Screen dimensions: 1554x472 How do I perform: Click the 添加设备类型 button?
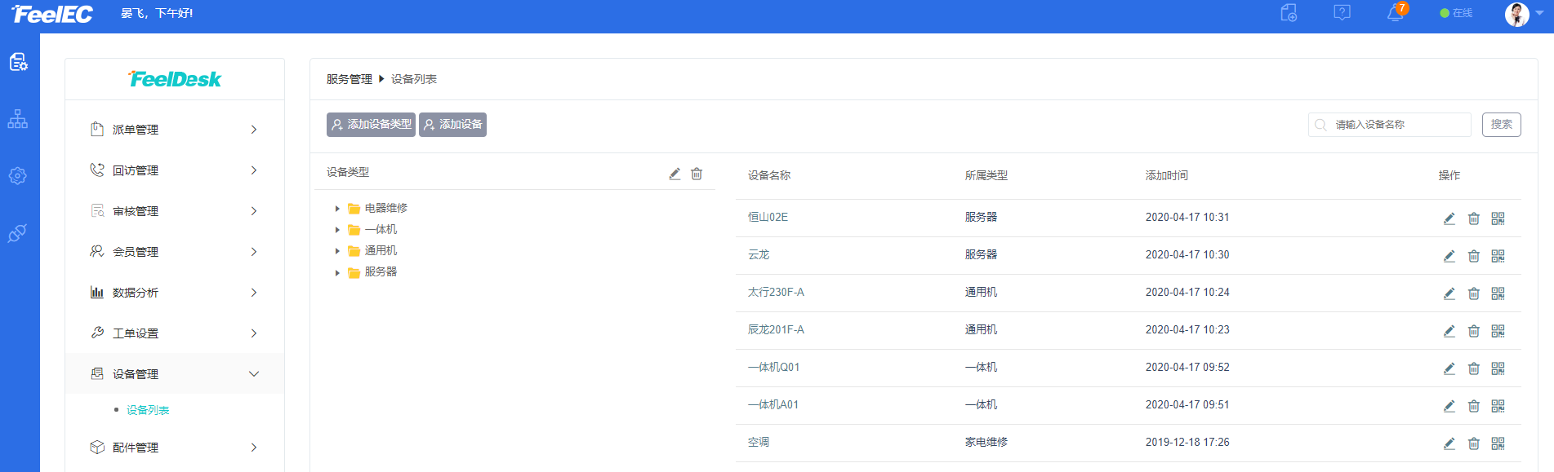coord(372,125)
